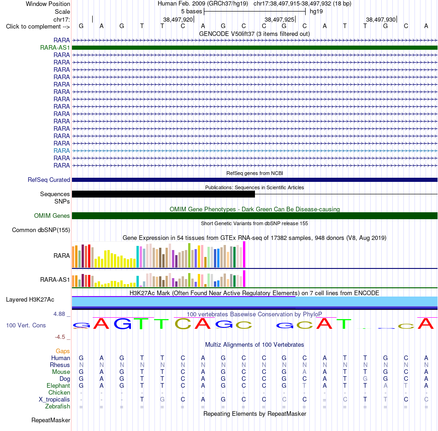Click the light-blue RARA transcript label

[x=61, y=151]
